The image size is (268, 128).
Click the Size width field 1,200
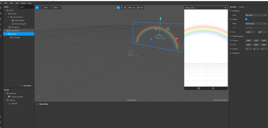point(250,32)
